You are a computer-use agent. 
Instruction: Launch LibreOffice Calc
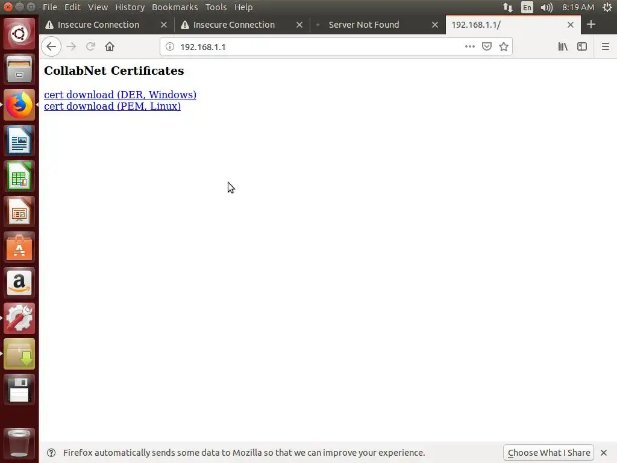[19, 176]
